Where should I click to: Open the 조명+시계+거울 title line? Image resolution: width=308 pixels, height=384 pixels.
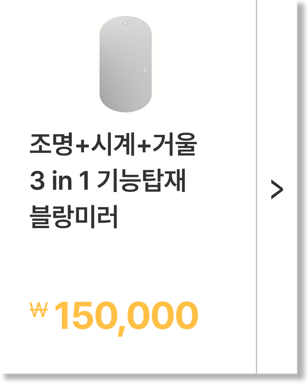click(x=113, y=144)
